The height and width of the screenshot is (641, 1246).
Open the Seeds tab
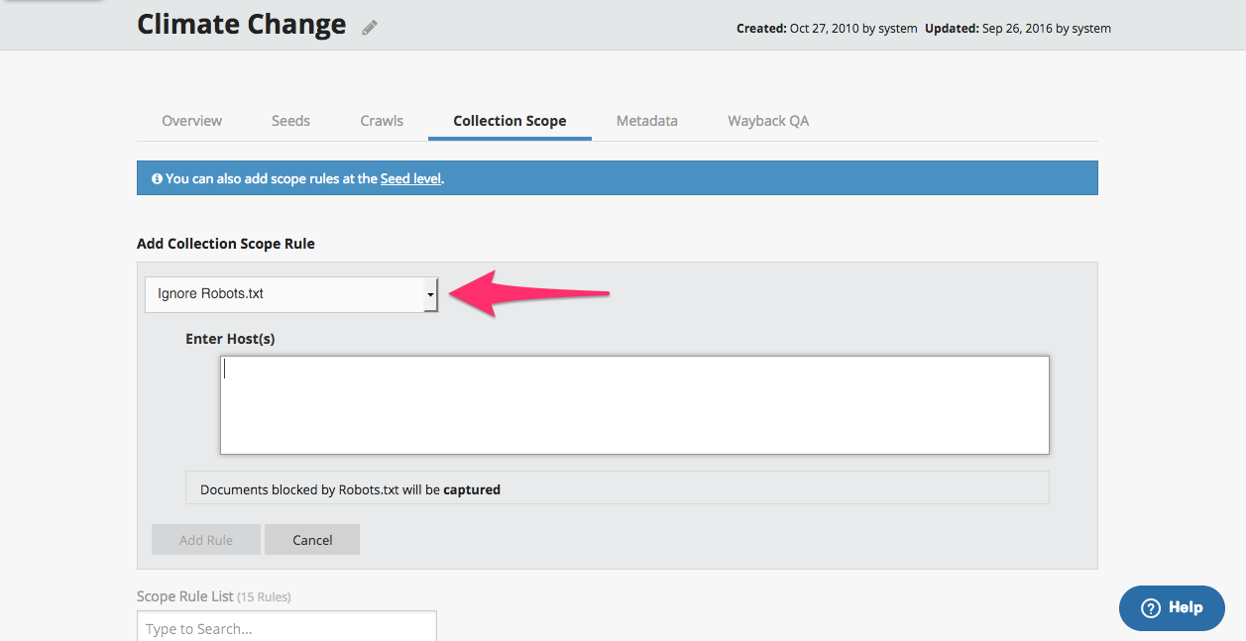290,121
